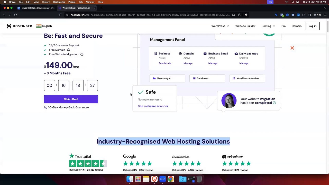
Task: Click the Claim Deal button
Action: [x=71, y=99]
